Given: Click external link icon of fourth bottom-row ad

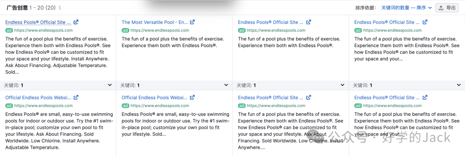Looking at the screenshot, I should pos(425,97).
